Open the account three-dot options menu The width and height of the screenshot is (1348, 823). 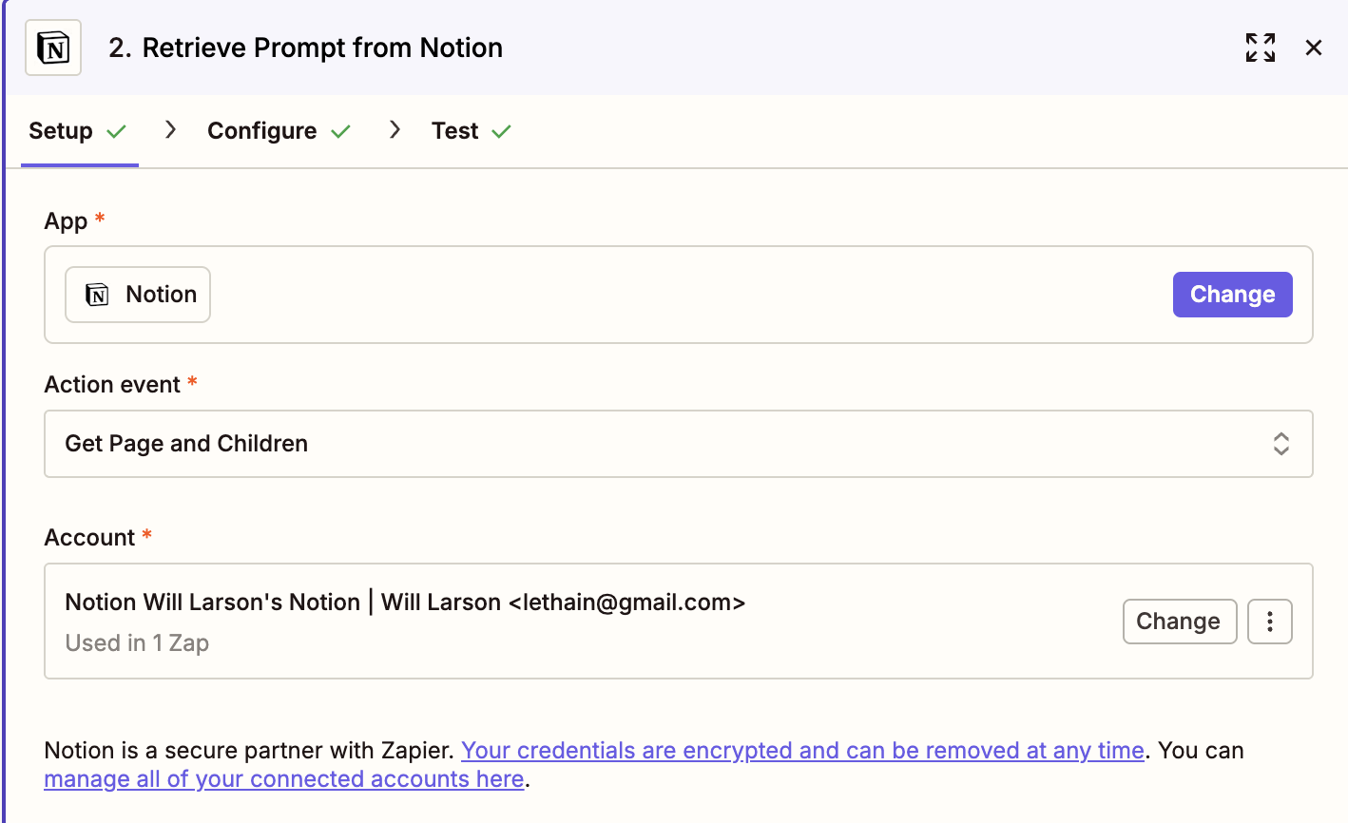[1270, 622]
